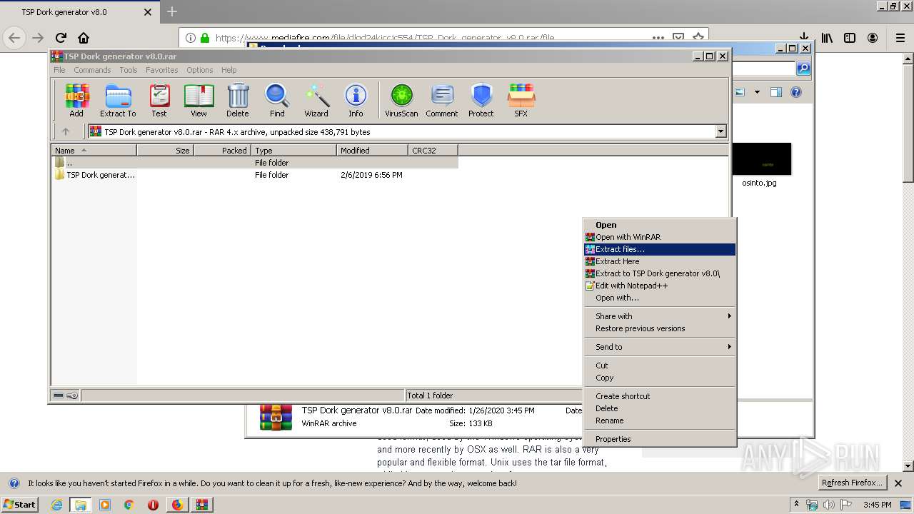Screen dimensions: 914x514
Task: Click the Test archive icon
Action: coord(159,101)
